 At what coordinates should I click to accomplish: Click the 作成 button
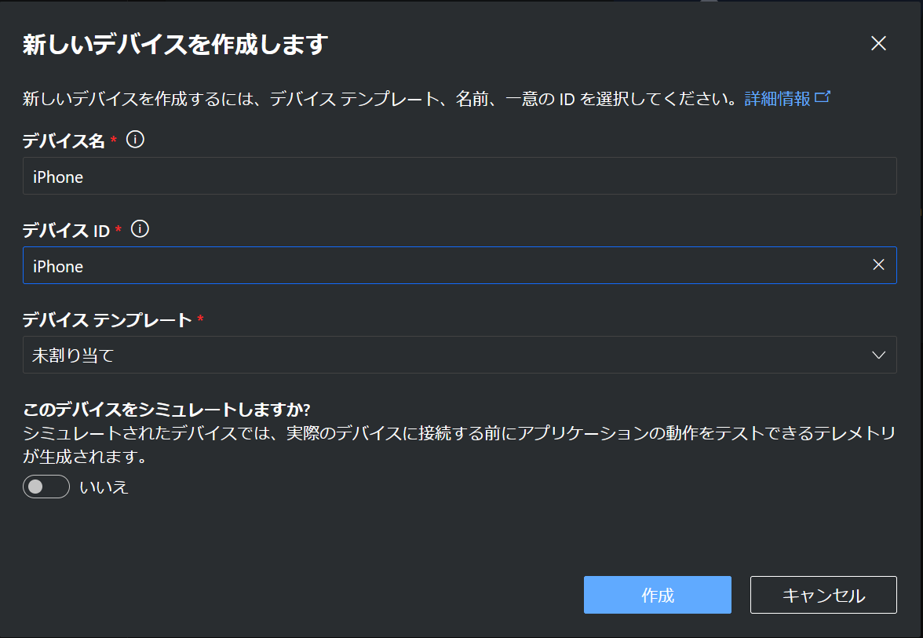tap(658, 595)
